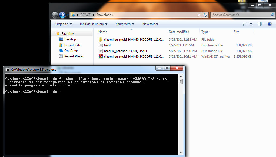Open the view options dropdown arrow
Screen dimensions: 276x157
(251, 24)
